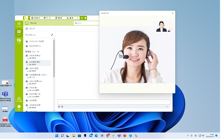Open Microsoft Teams from taskbar
Viewport: 221px width, 139px height.
[119, 136]
